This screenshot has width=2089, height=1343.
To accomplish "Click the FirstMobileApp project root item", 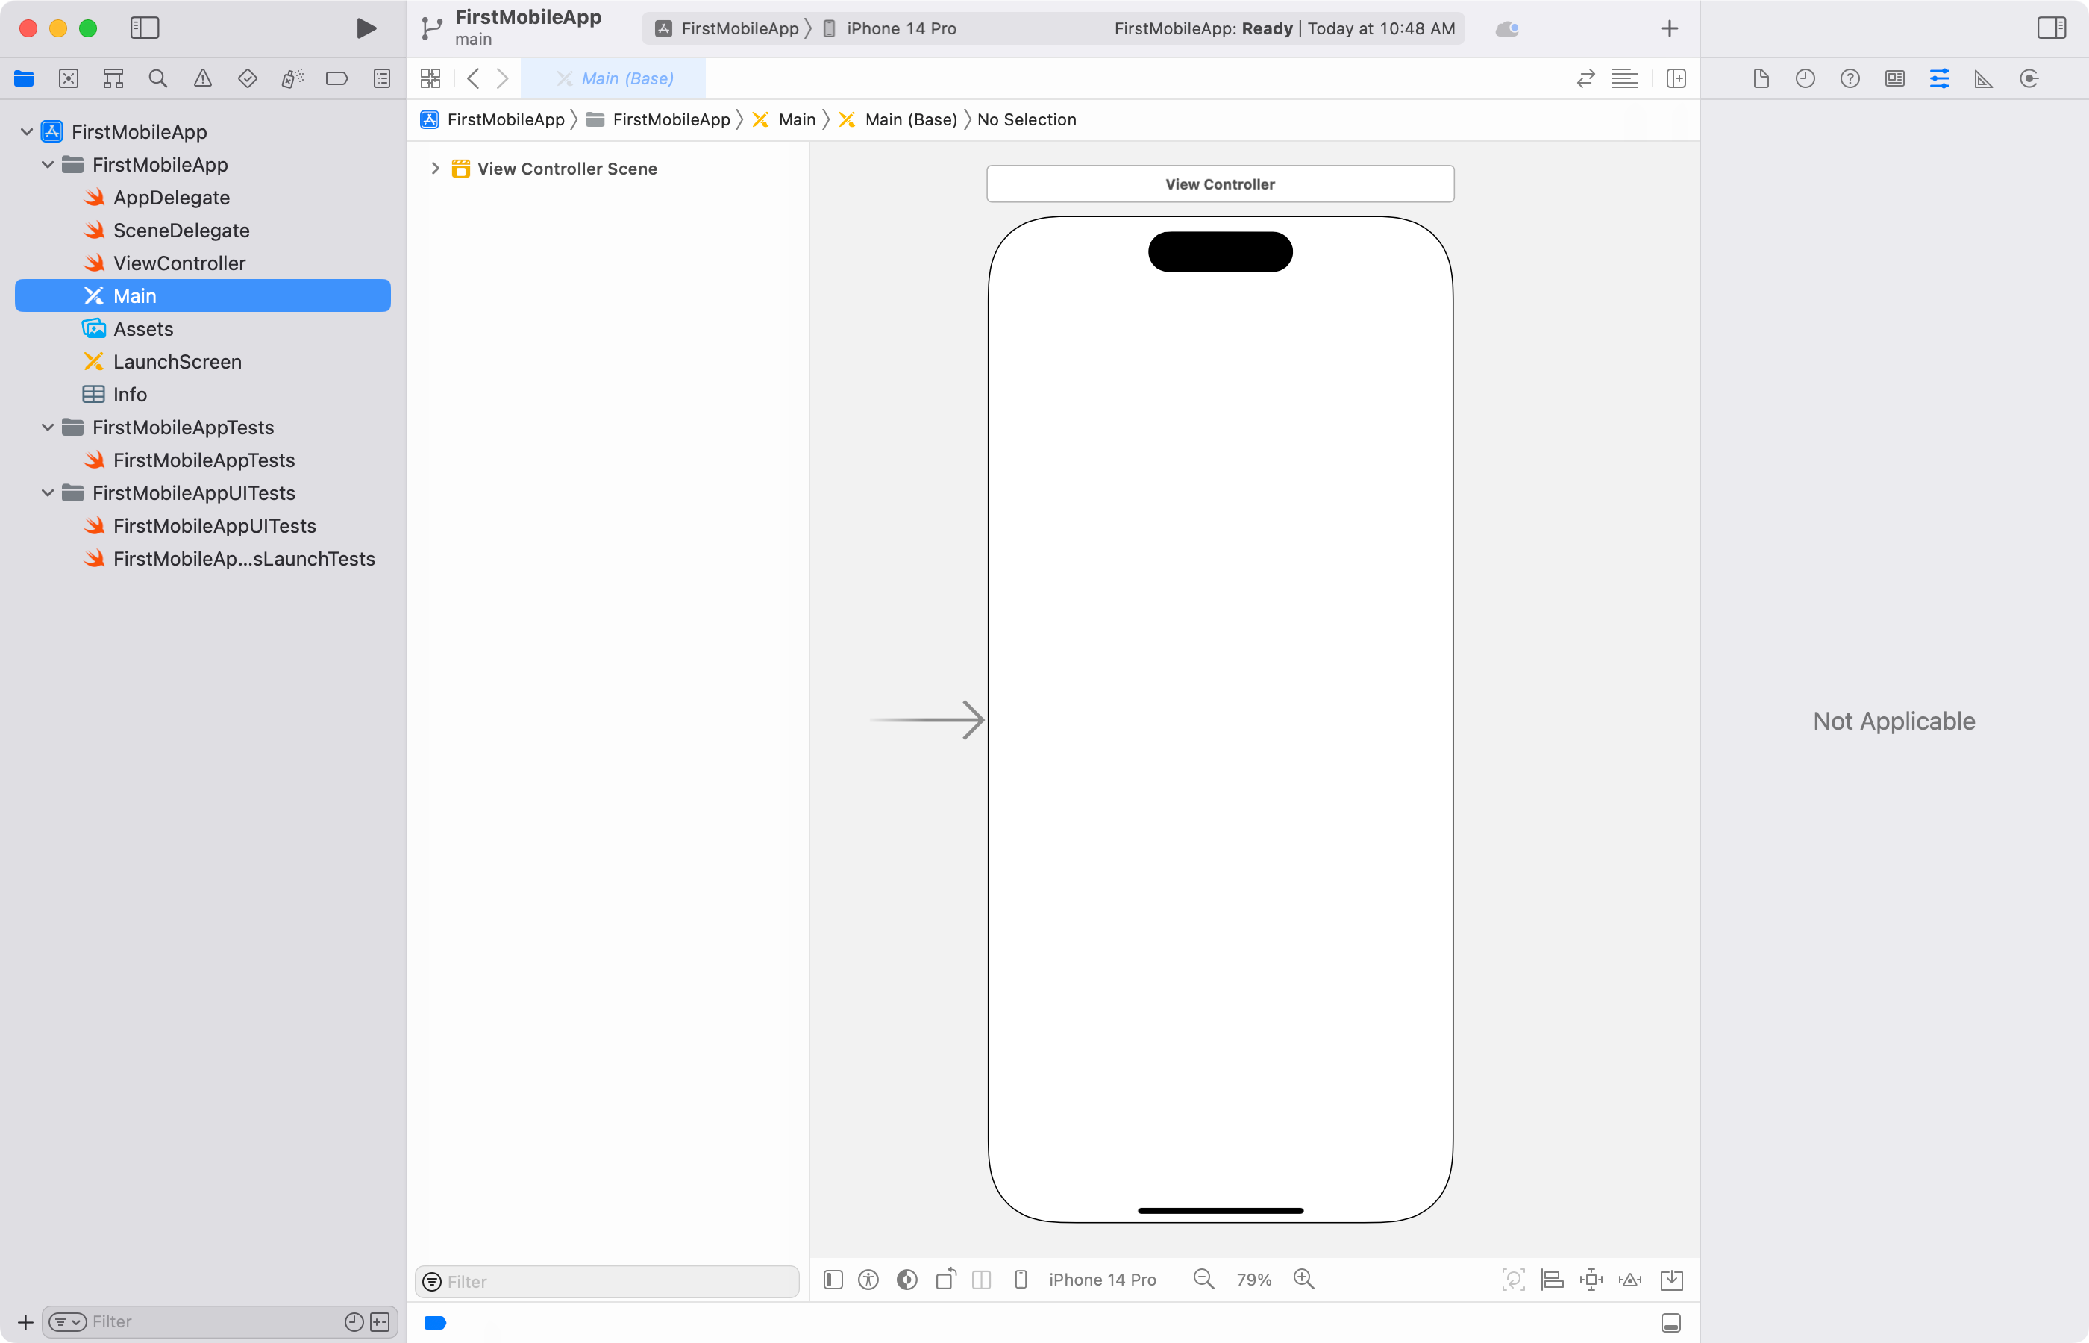I will tap(139, 131).
